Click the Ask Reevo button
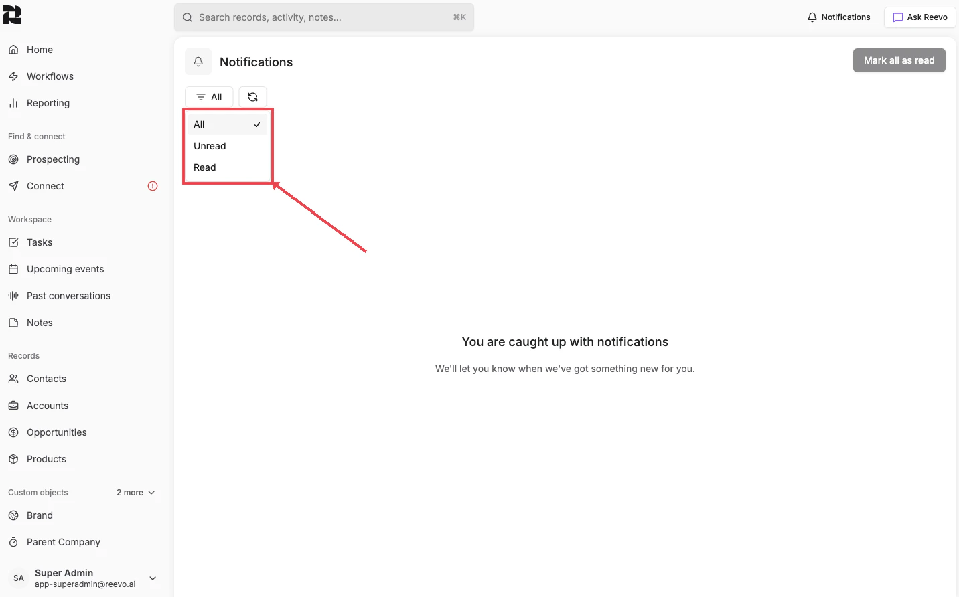This screenshot has height=597, width=959. [x=920, y=17]
